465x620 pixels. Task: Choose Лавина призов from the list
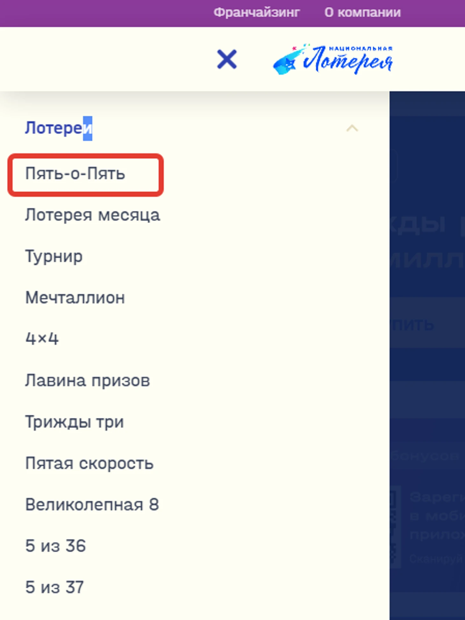(x=88, y=380)
